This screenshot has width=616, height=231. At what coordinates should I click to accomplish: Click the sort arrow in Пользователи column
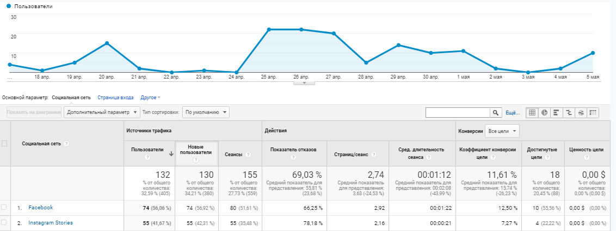click(x=171, y=154)
